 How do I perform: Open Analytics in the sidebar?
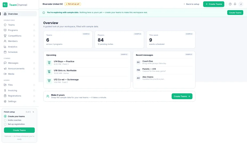pyautogui.click(x=19, y=47)
